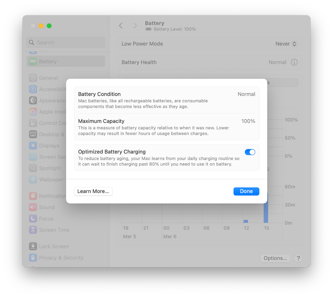Click the Optimized Battery Charging heading

point(112,152)
